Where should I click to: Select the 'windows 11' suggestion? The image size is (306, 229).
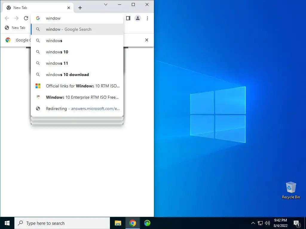[77, 63]
